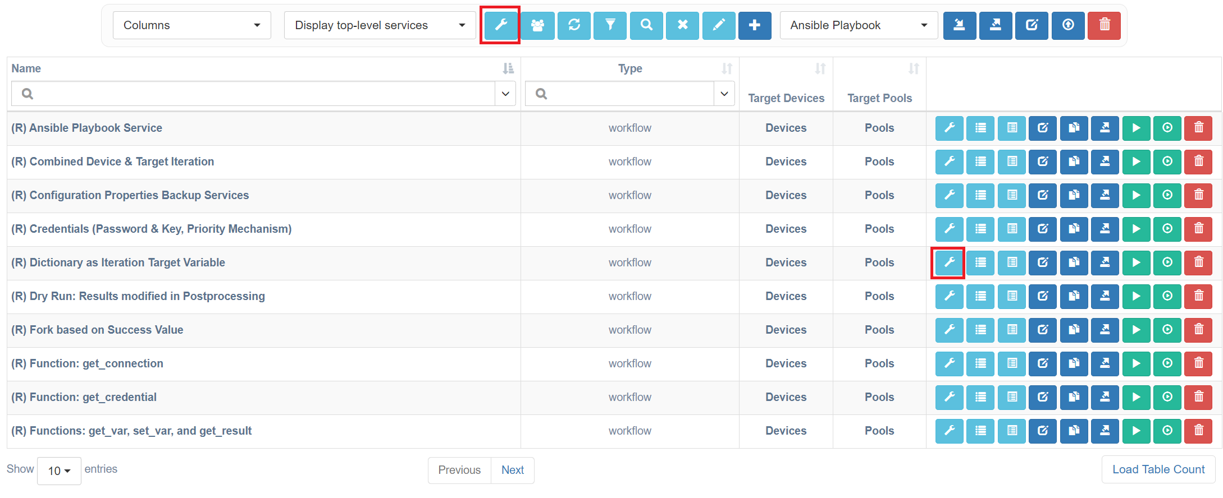The image size is (1223, 498).
Task: Delete the Combined Device & Target Iteration row
Action: click(x=1198, y=162)
